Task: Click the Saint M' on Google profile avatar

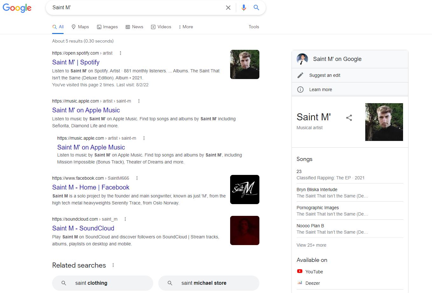Action: [302, 59]
